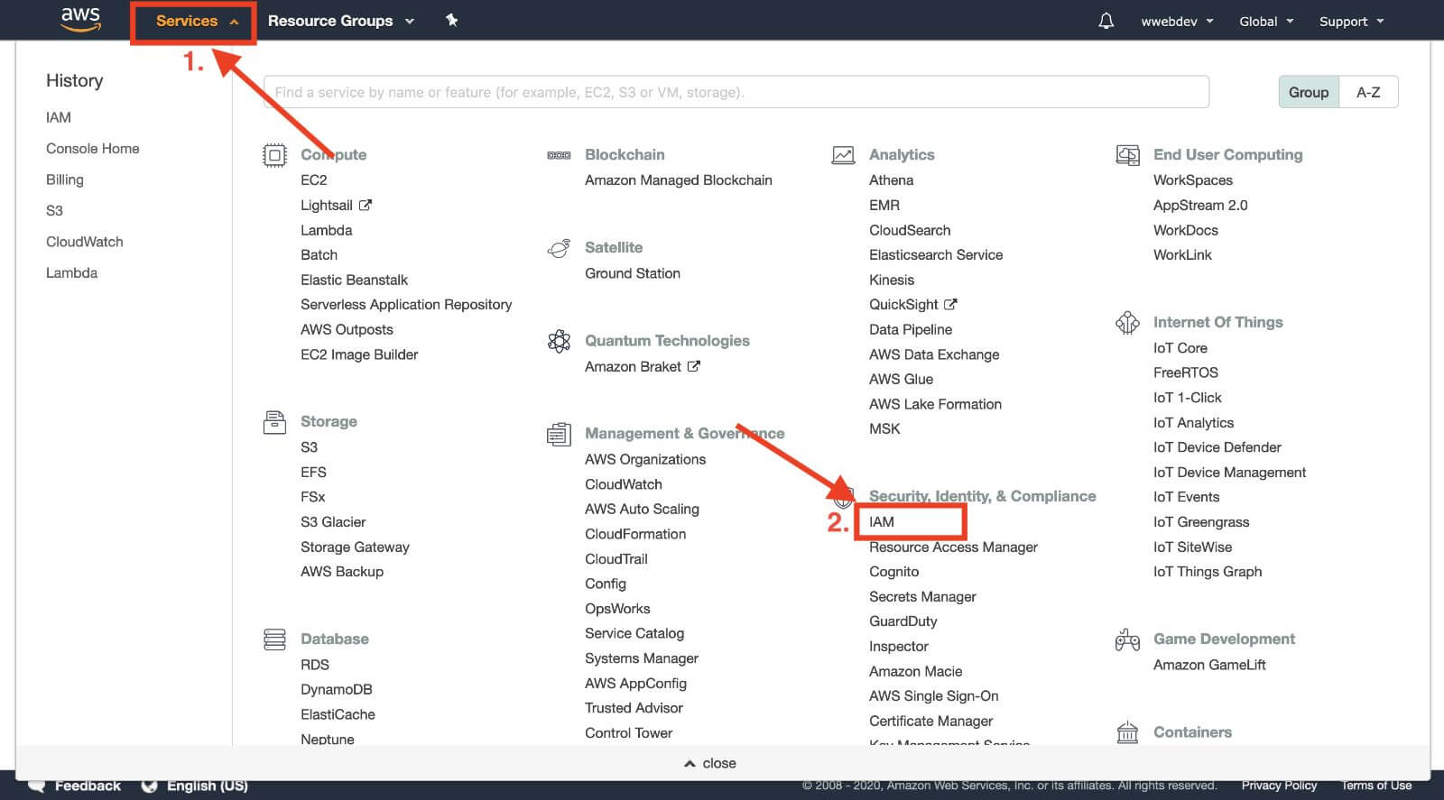1444x800 pixels.
Task: Open DynamoDB under Database
Action: tap(337, 689)
